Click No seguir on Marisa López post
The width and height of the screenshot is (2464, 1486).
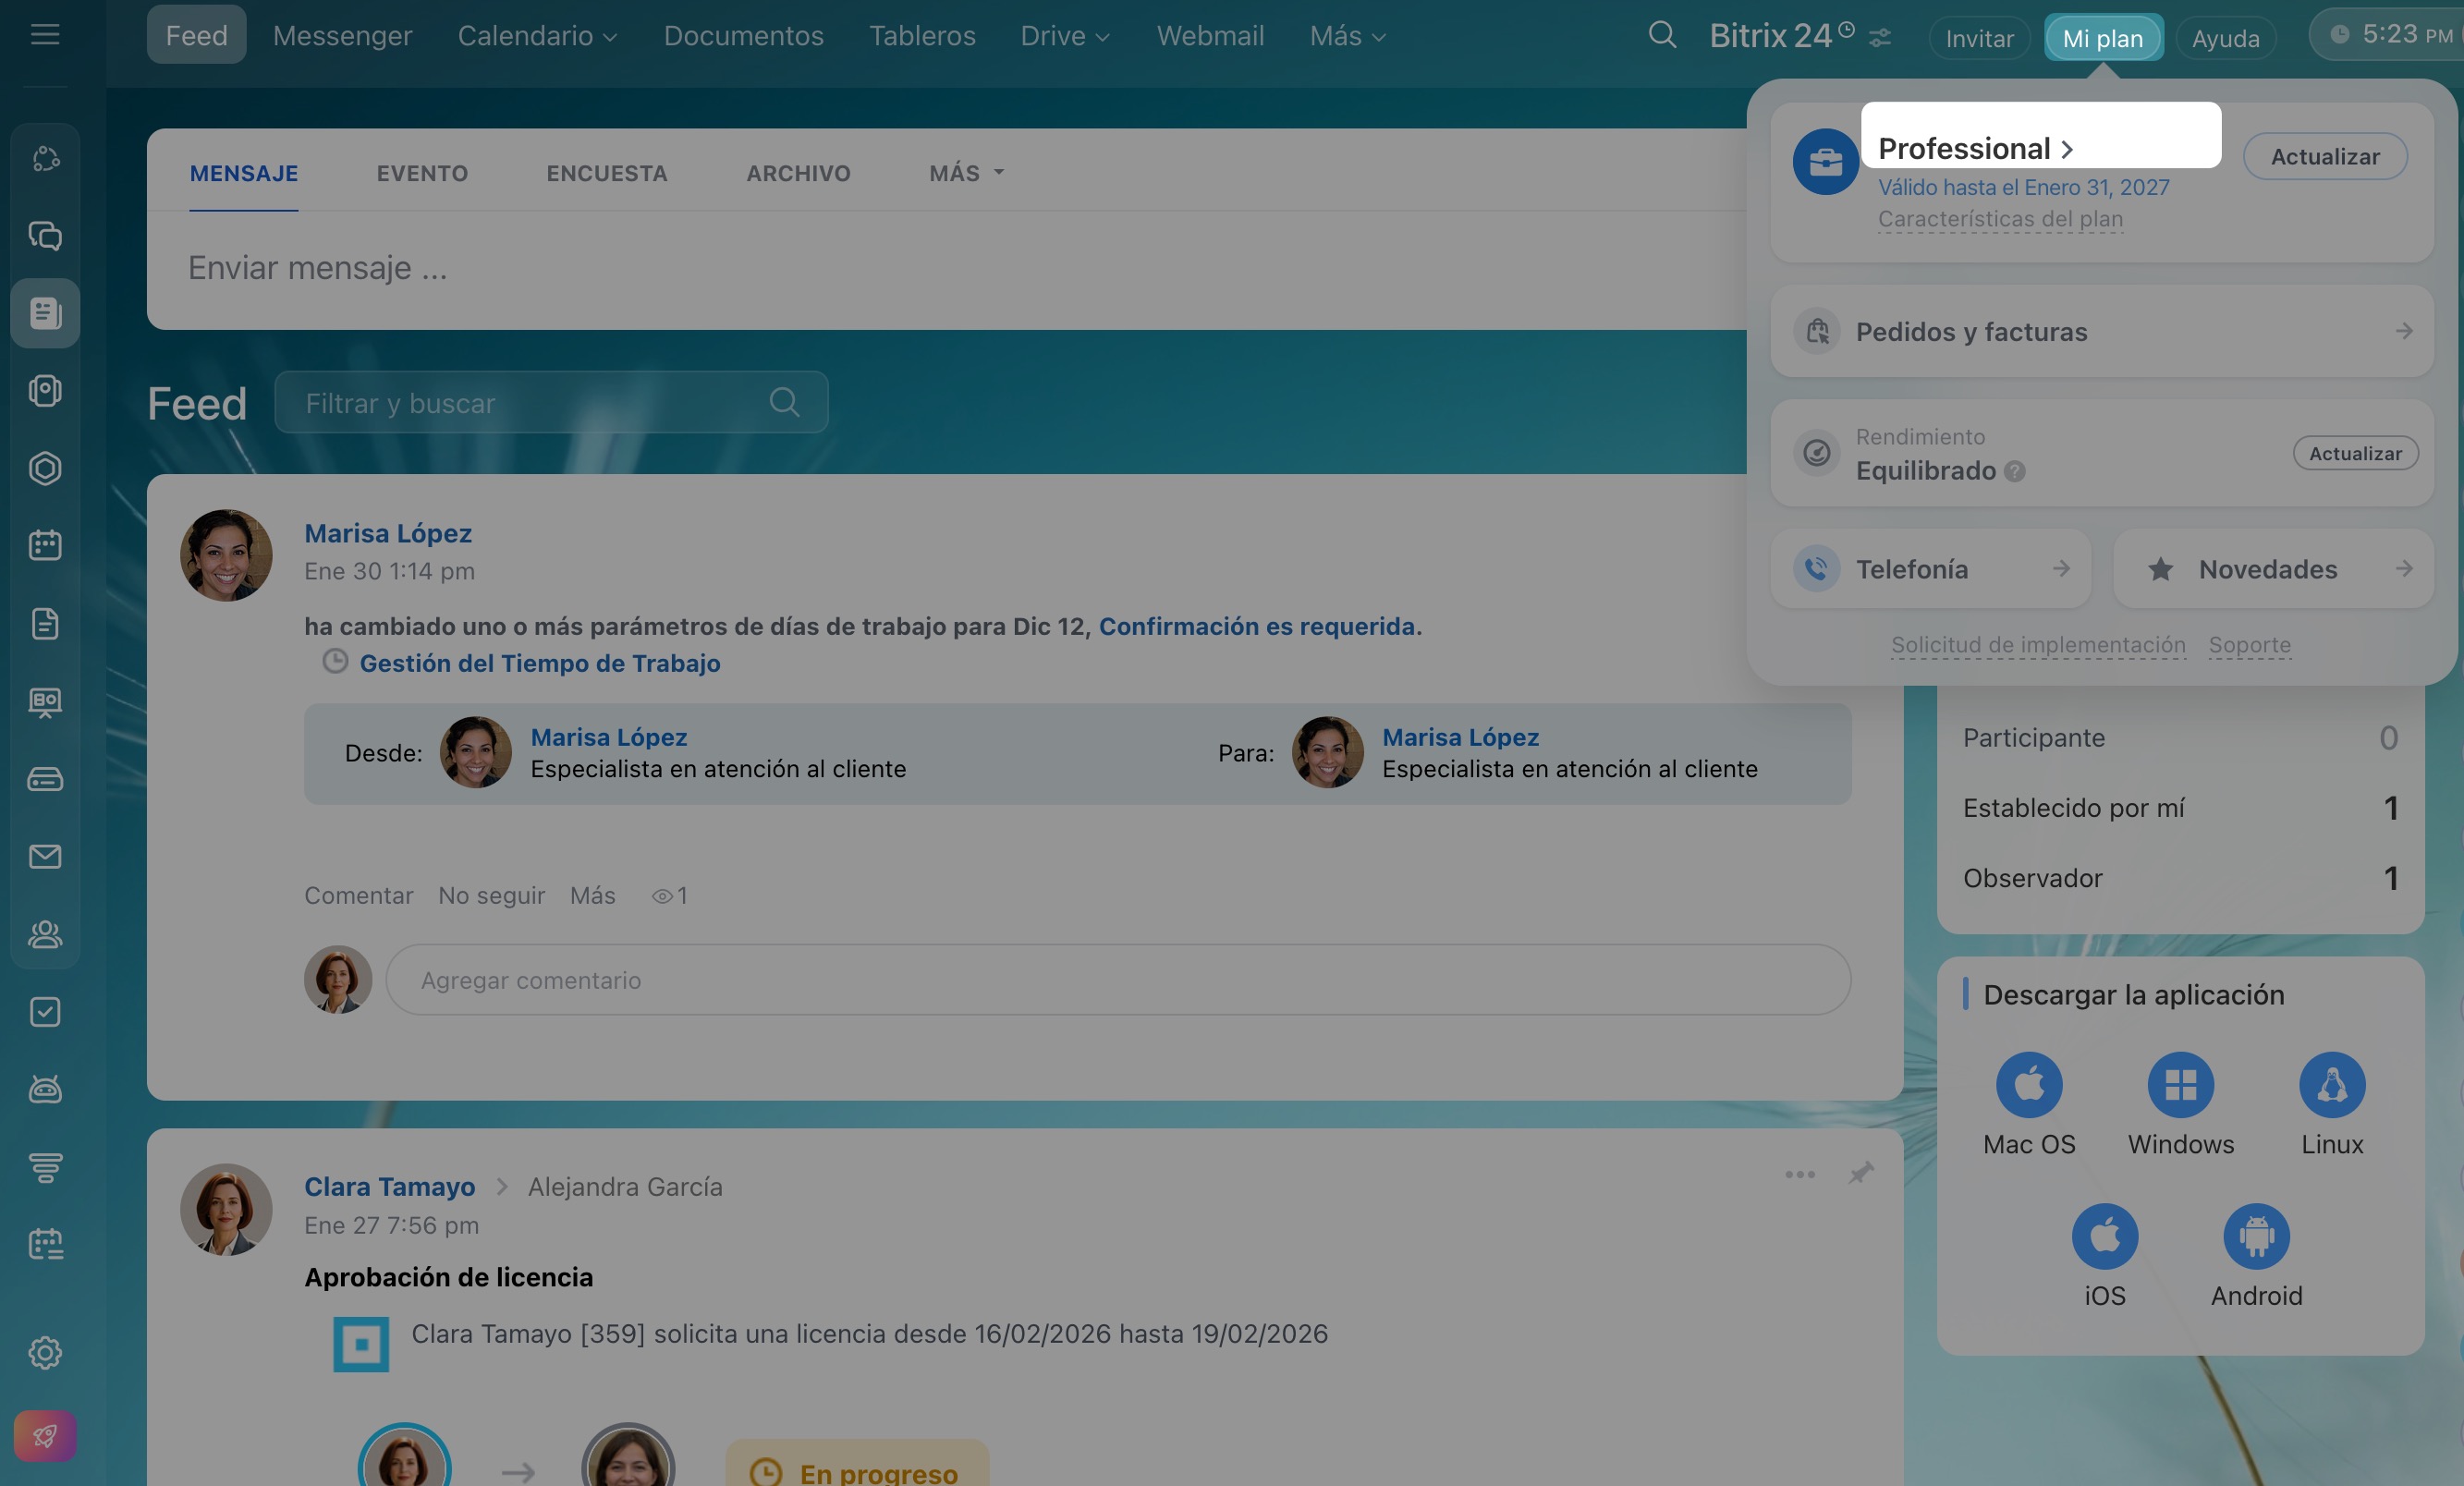(x=491, y=896)
